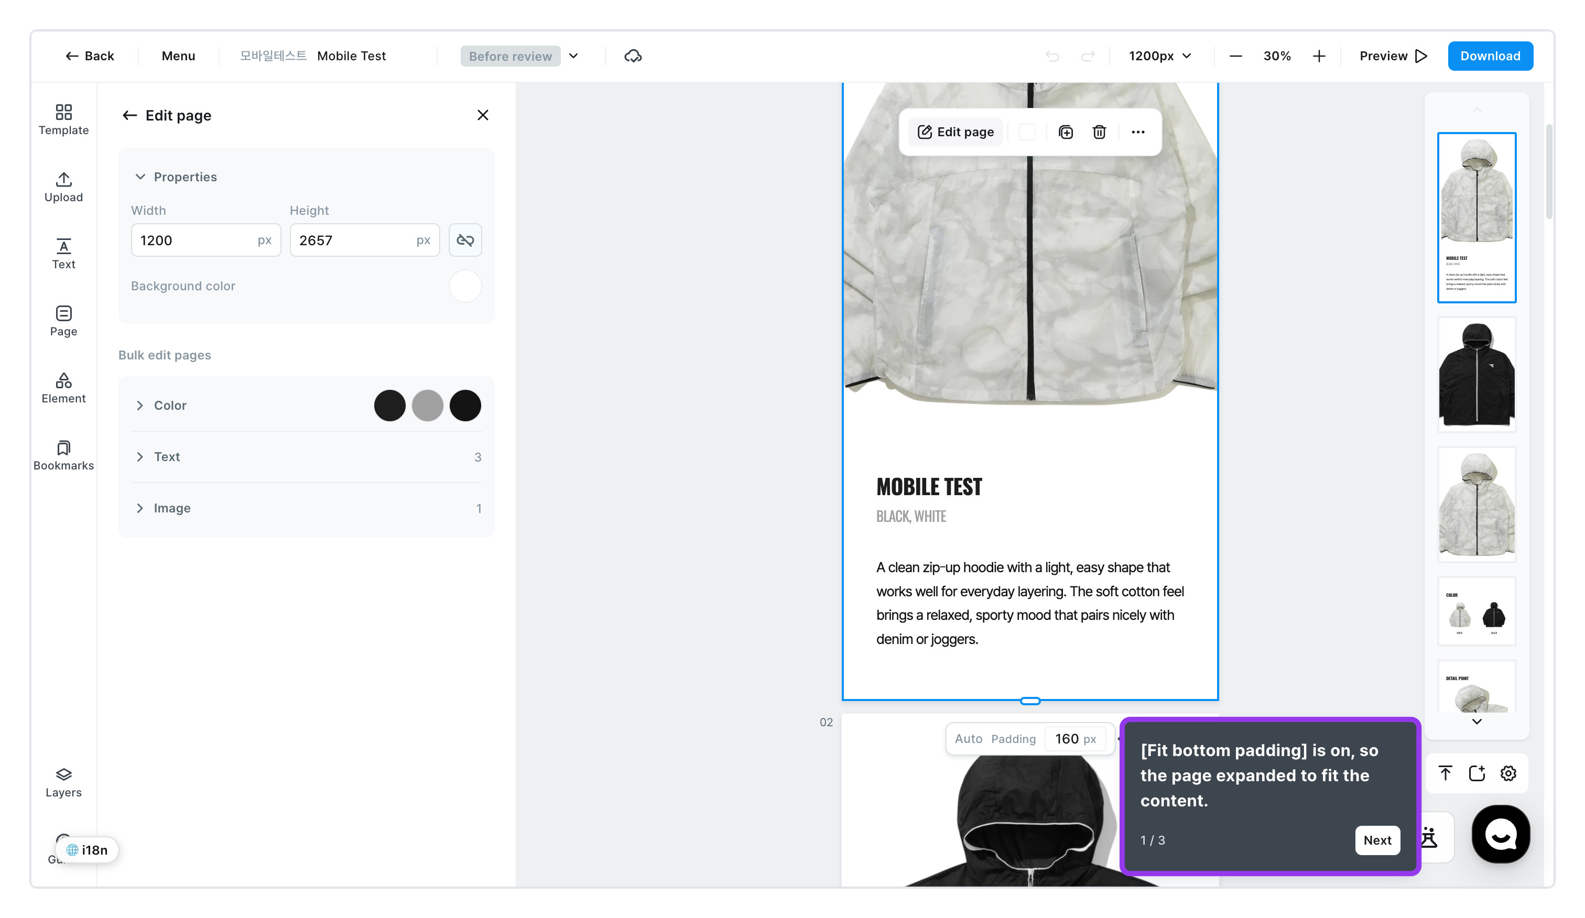Screen dimensions: 1585x918
Task: Close the Edit page panel
Action: [482, 115]
